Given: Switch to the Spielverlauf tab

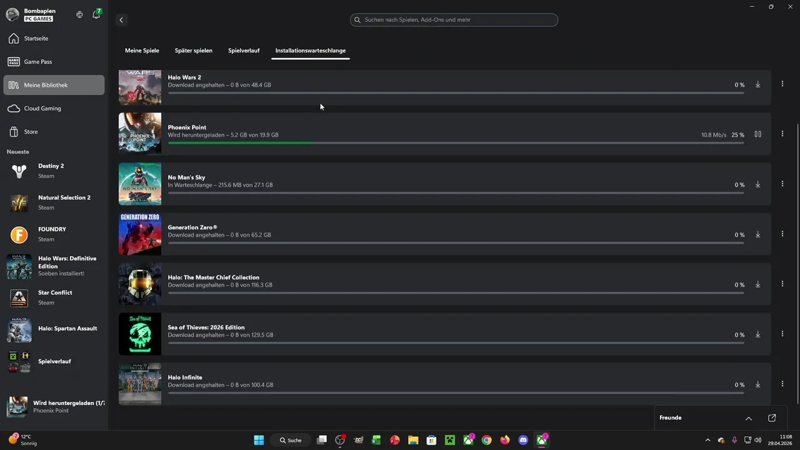Looking at the screenshot, I should point(244,51).
